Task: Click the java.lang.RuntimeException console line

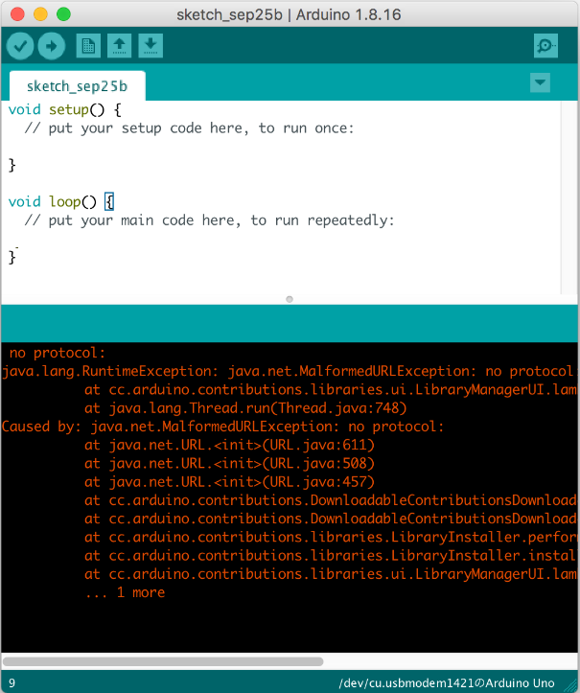Action: [290, 371]
